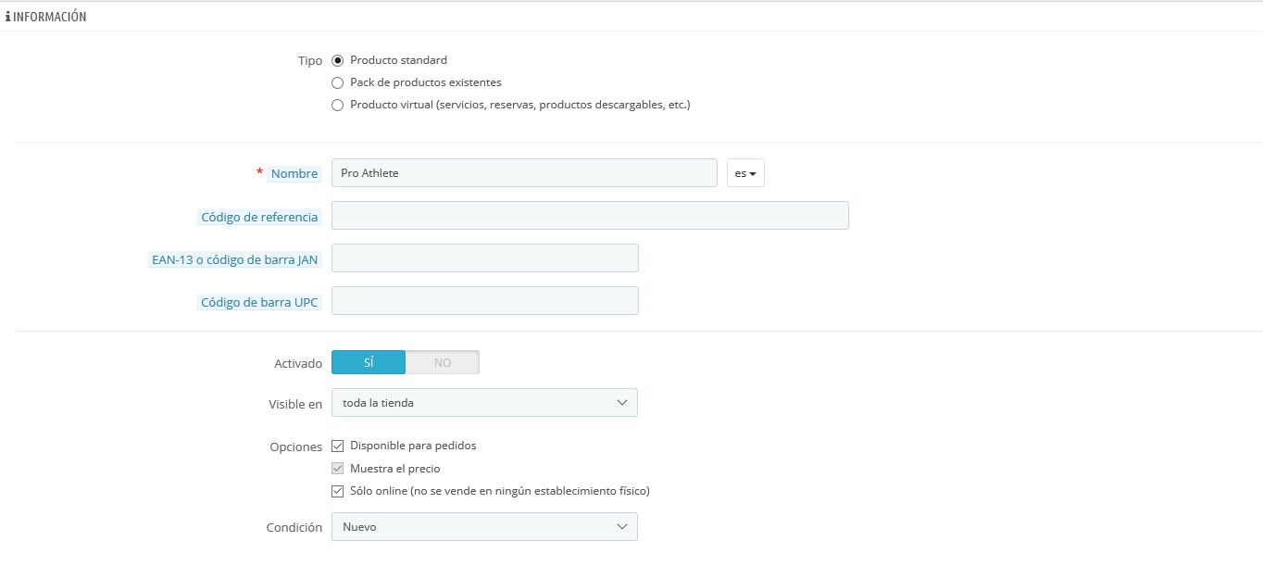Screen dimensions: 1263x566
Task: Toggle Disponible para pedidos checkbox
Action: [x=338, y=446]
